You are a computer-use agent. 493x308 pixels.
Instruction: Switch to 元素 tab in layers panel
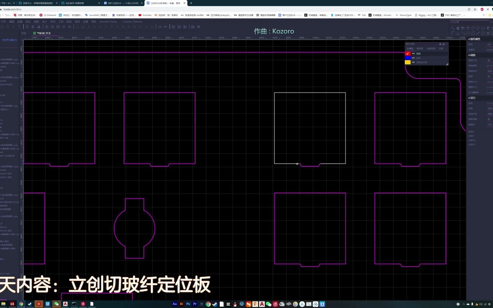(441, 49)
